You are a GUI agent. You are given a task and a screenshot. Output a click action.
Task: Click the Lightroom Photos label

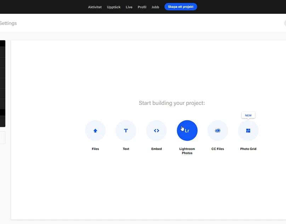tap(187, 151)
